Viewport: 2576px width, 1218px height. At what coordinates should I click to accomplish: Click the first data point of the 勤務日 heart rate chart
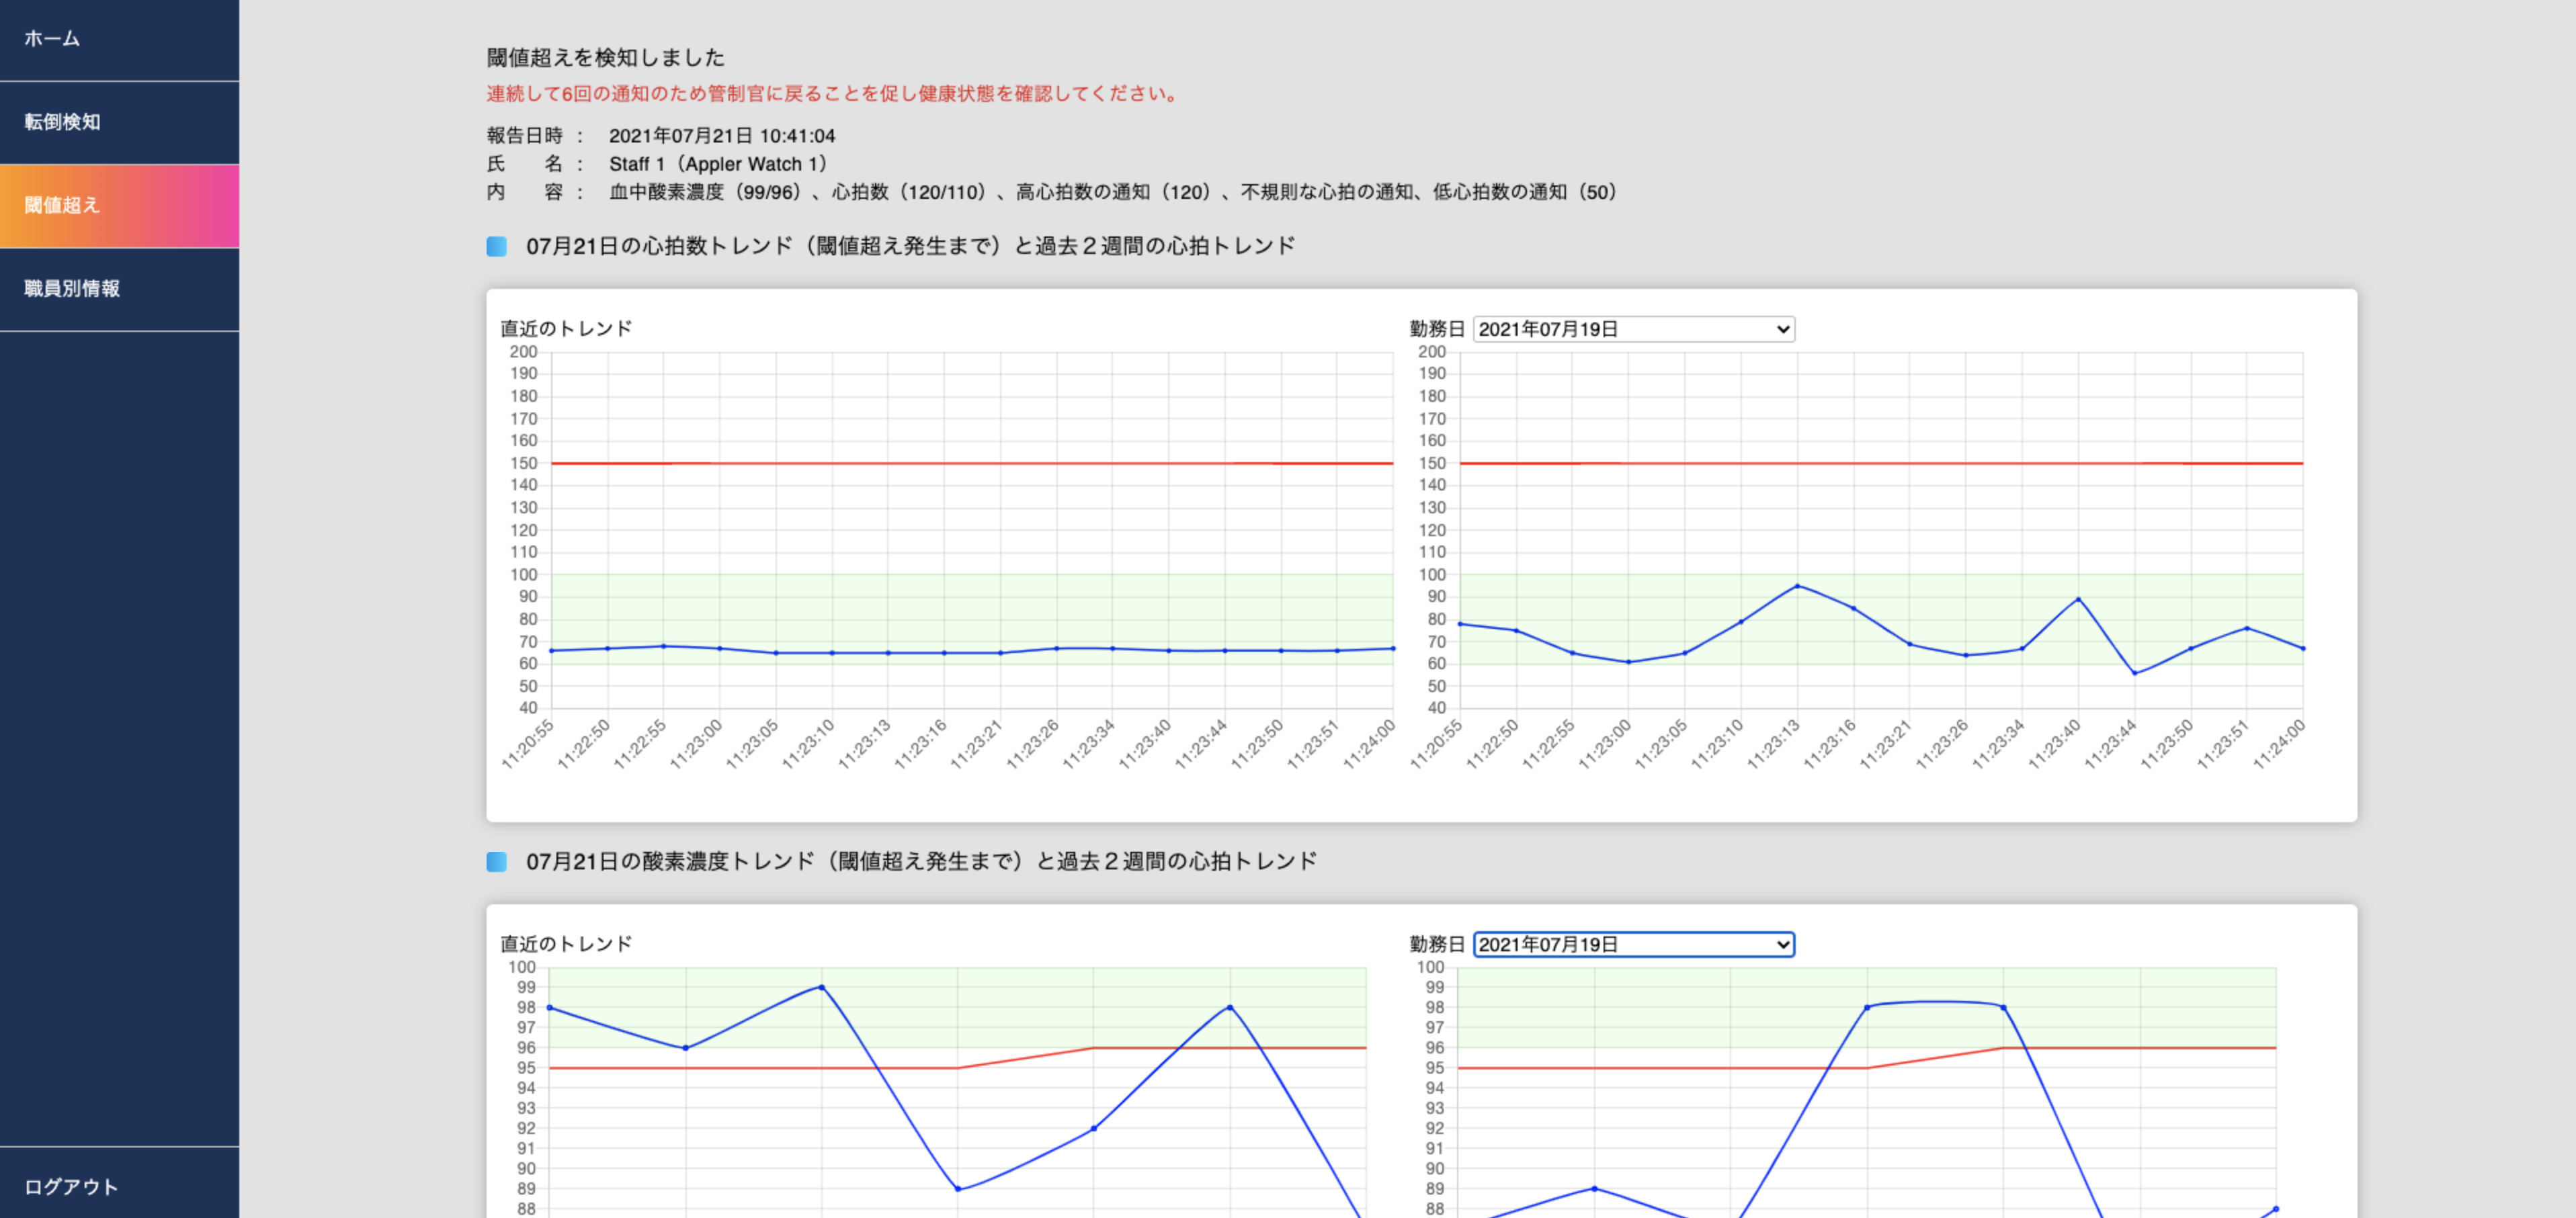[x=1460, y=624]
